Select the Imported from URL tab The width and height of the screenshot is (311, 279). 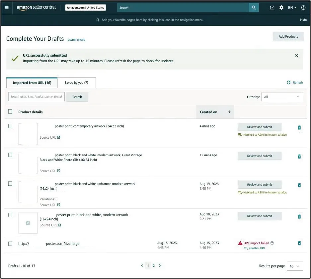point(32,83)
